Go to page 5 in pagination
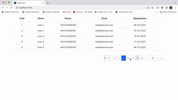The height and width of the screenshot is (100, 178). coord(142,58)
